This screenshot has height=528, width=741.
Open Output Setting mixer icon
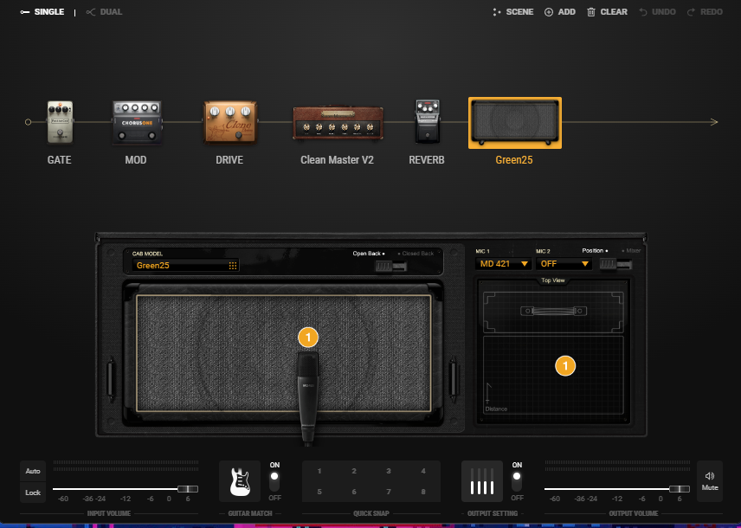coord(482,480)
